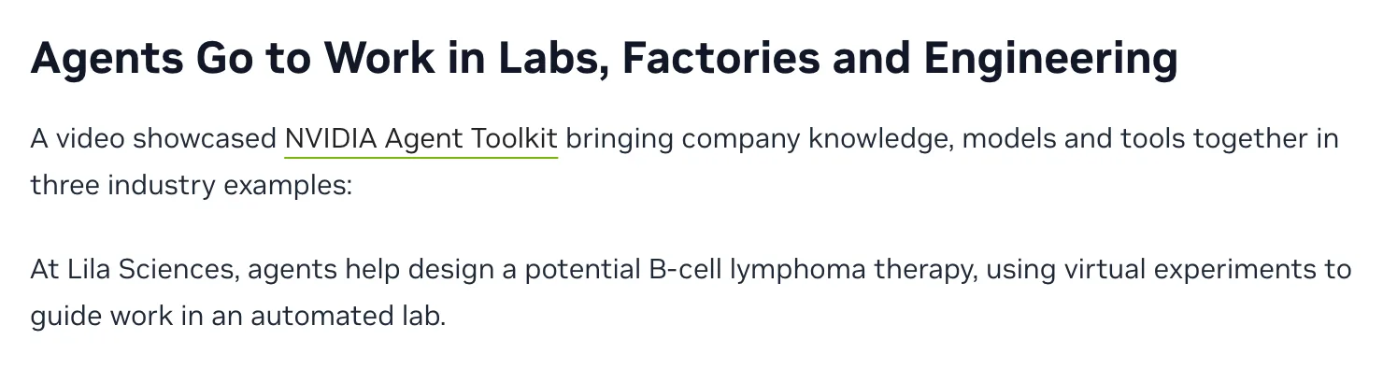
Task: Click the word 'Work' in the heading
Action: [x=378, y=58]
